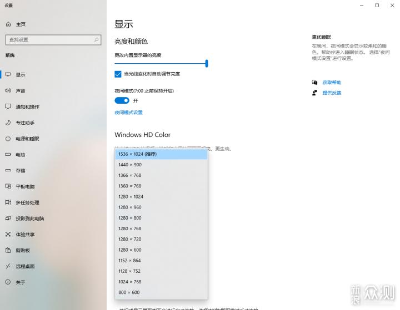Viewport: 400px width, 310px height.
Task: Click the Multitasking icon
Action: click(x=8, y=202)
